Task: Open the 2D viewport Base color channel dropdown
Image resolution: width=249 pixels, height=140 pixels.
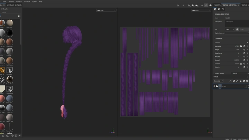Action: tap(201, 10)
